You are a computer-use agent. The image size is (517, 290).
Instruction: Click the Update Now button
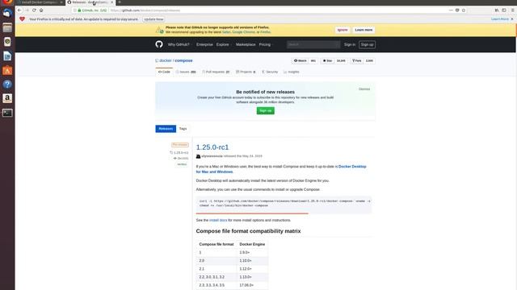click(153, 19)
